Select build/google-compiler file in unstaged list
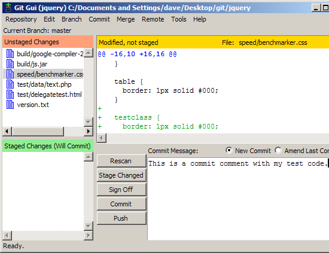This screenshot has width=329, height=253. pyautogui.click(x=50, y=54)
